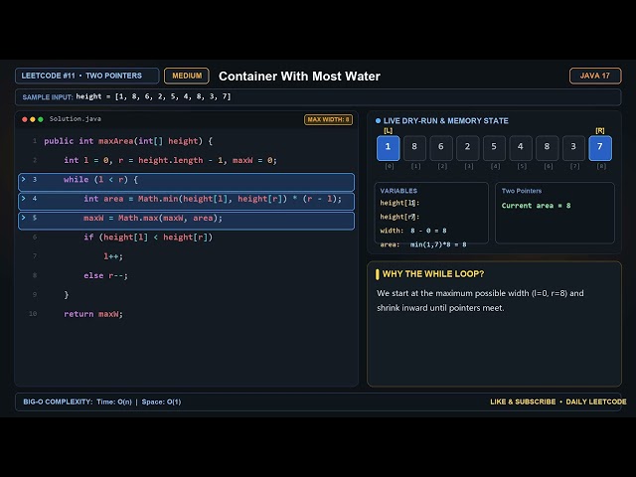Viewport: 636px width, 477px height.
Task: Click DAILY LEETCODE text
Action: coord(596,401)
